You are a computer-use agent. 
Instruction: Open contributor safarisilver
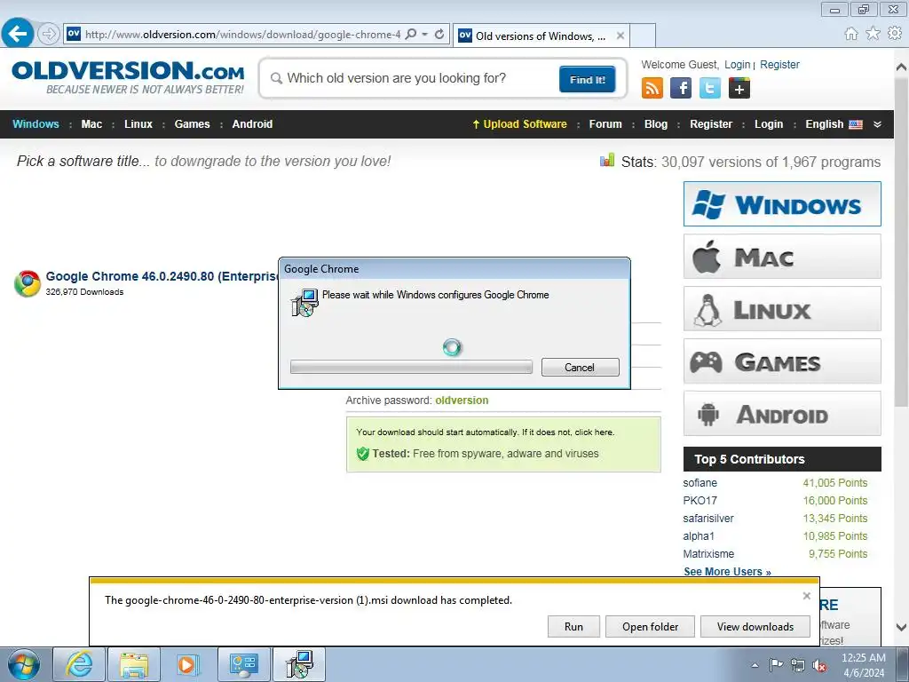(x=708, y=519)
